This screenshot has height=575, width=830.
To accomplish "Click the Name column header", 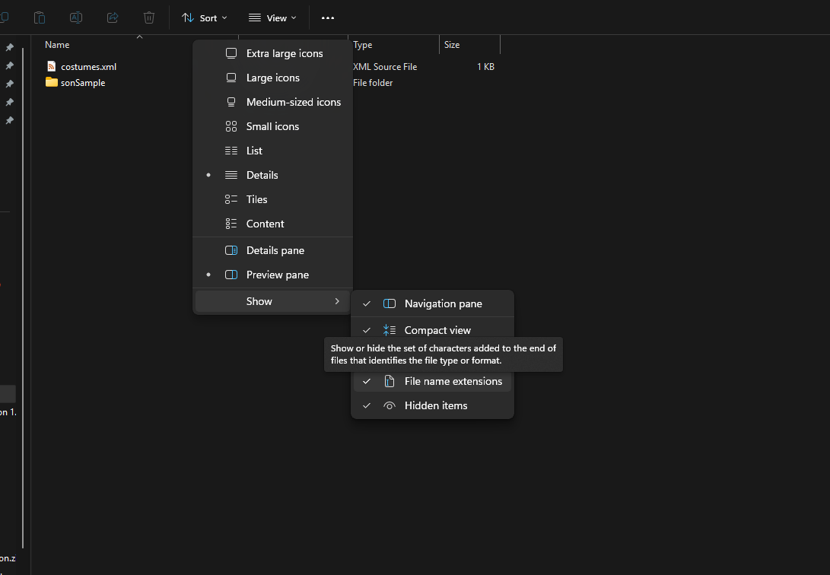I will point(56,44).
